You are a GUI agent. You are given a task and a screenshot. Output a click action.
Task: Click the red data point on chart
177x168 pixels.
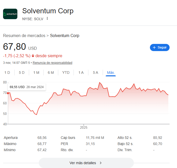point(8,93)
